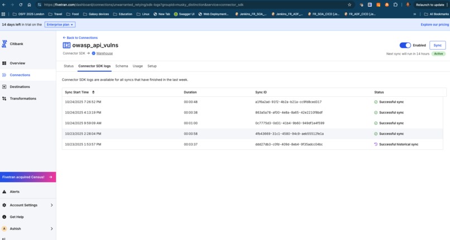Viewport: 450px width, 240px height.
Task: Bookmark this page with the star icon
Action: [350, 5]
